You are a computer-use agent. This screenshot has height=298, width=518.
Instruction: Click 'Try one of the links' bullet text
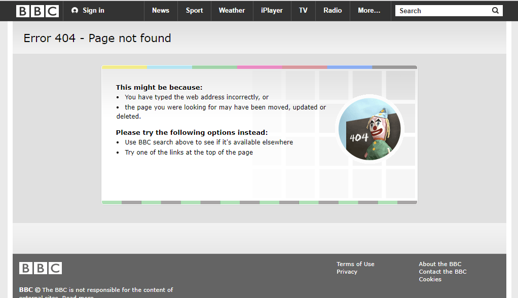pyautogui.click(x=189, y=153)
